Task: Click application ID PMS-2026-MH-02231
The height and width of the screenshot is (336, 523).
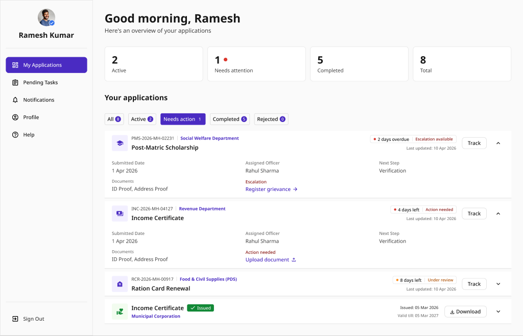Action: pos(153,138)
